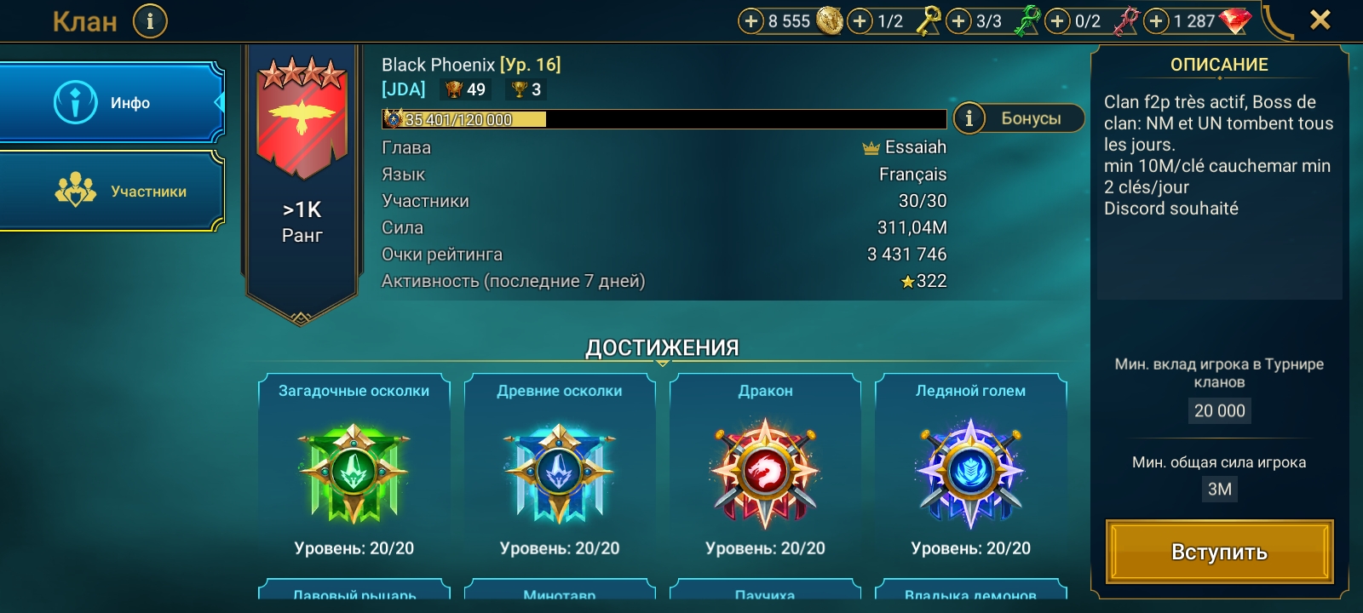Image resolution: width=1363 pixels, height=613 pixels.
Task: Select the Древние осколки achievement badge
Action: coord(560,473)
